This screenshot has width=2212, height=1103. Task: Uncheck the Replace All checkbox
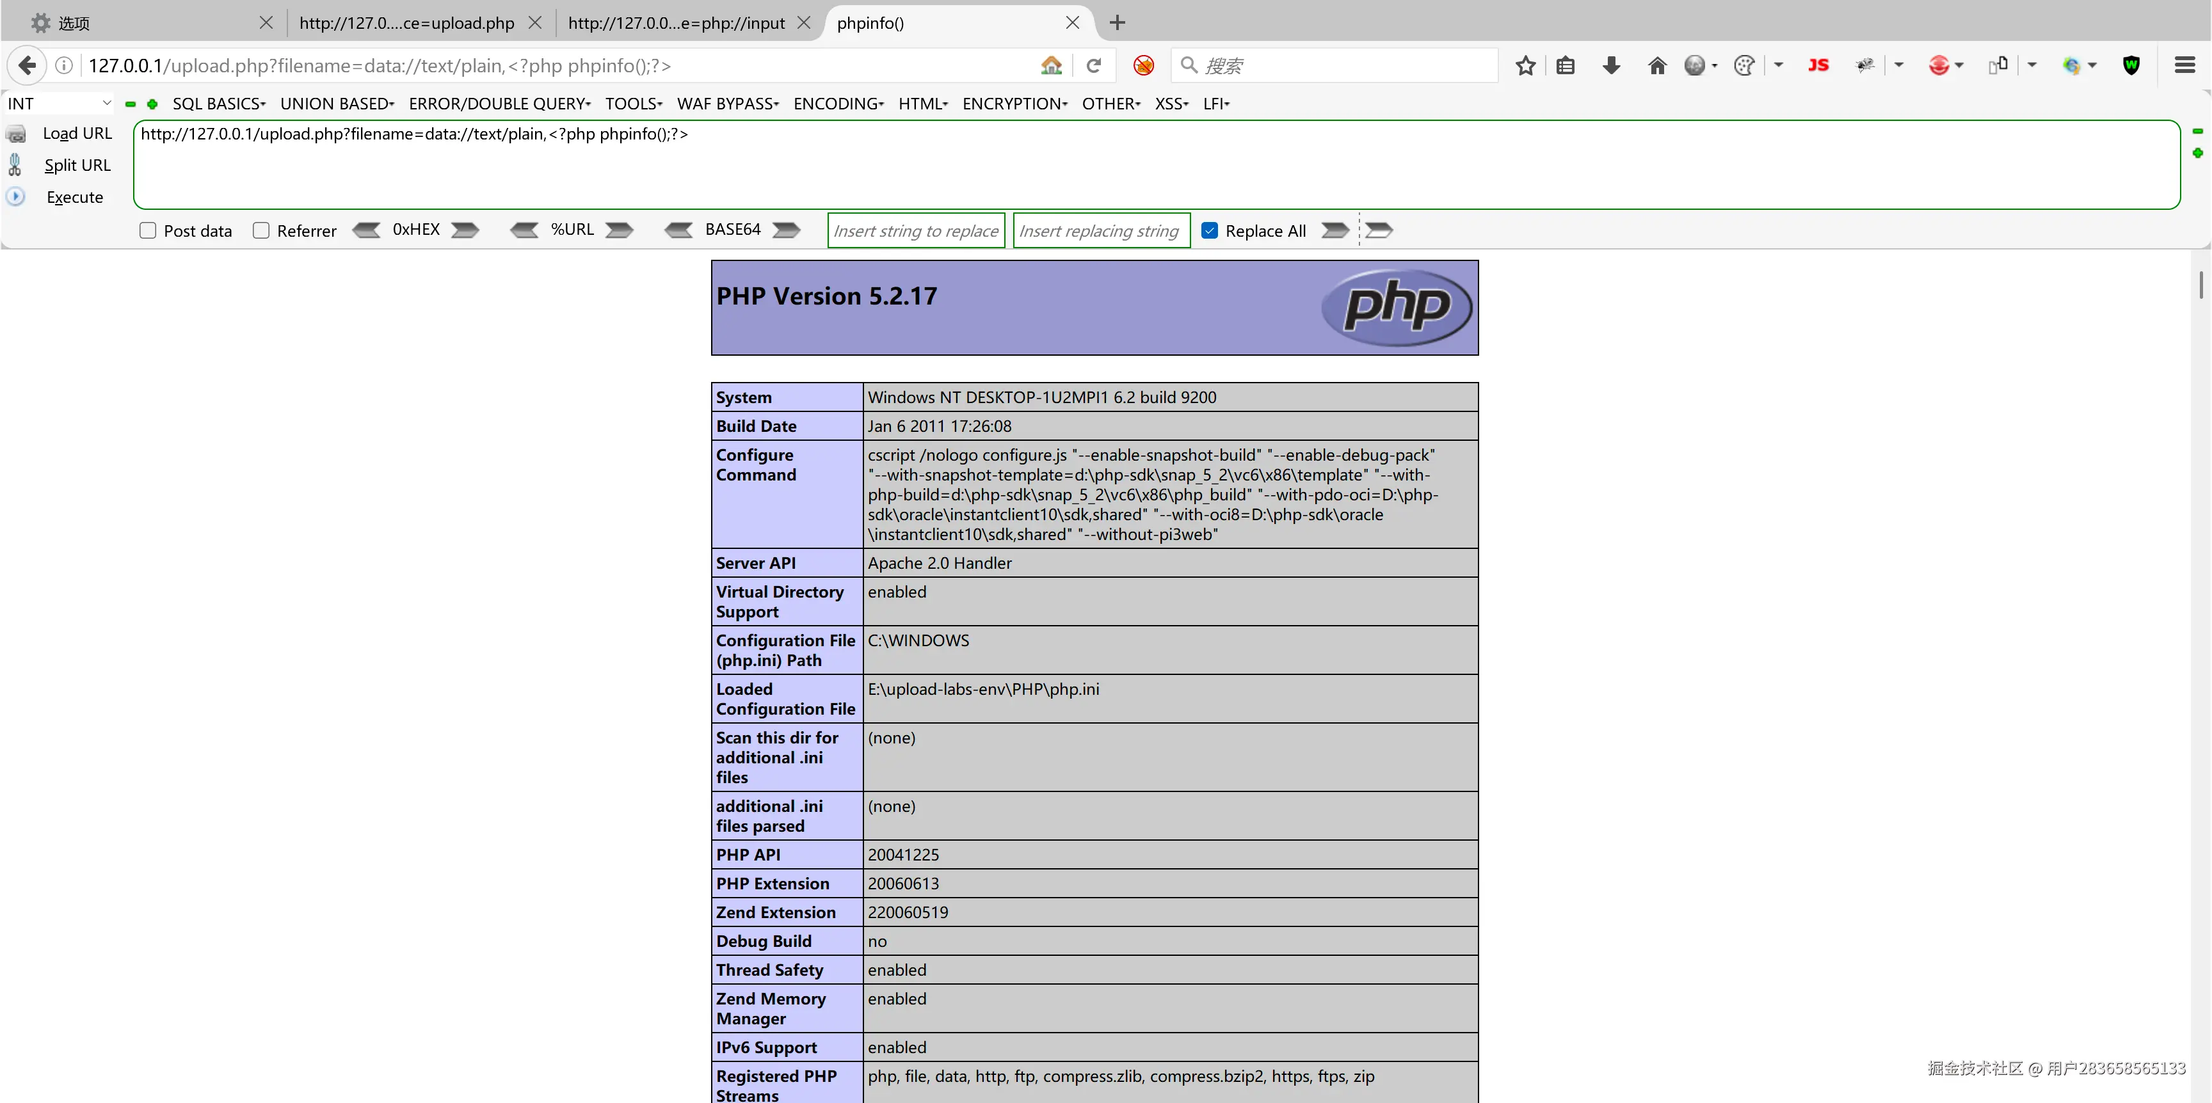click(1209, 231)
